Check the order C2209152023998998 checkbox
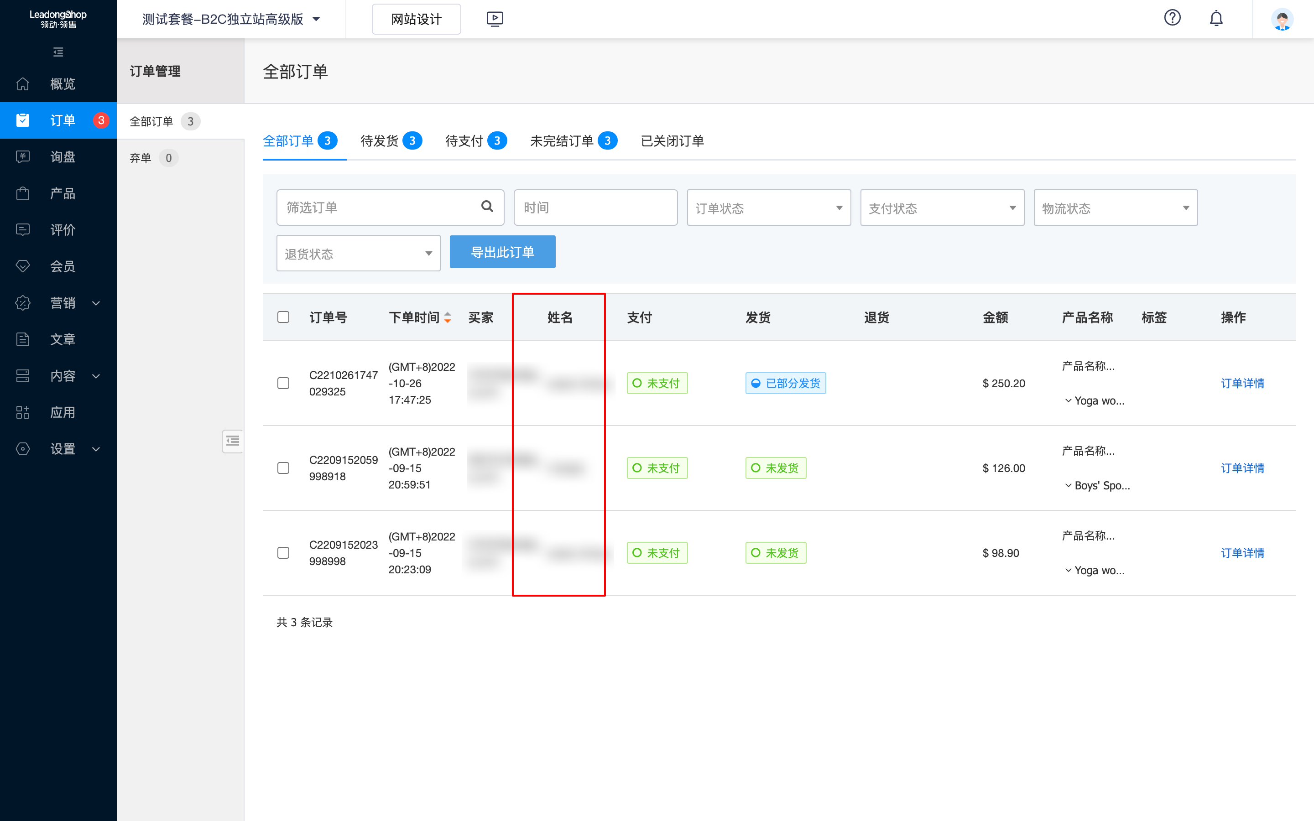The height and width of the screenshot is (821, 1314). pyautogui.click(x=283, y=553)
